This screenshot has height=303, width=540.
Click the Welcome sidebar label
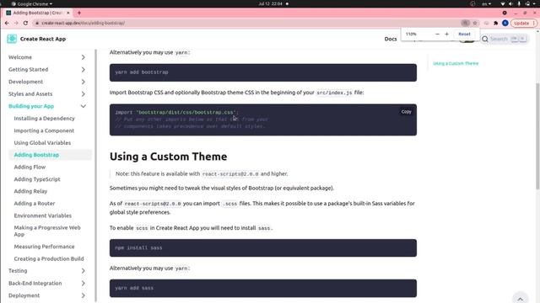click(x=20, y=57)
